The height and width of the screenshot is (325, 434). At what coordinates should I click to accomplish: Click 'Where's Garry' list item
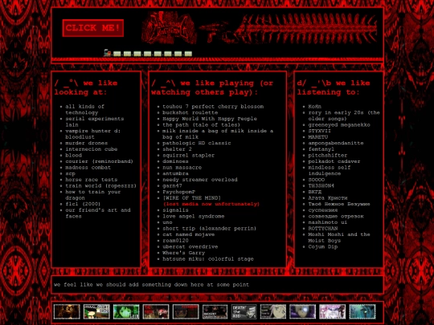pyautogui.click(x=183, y=253)
